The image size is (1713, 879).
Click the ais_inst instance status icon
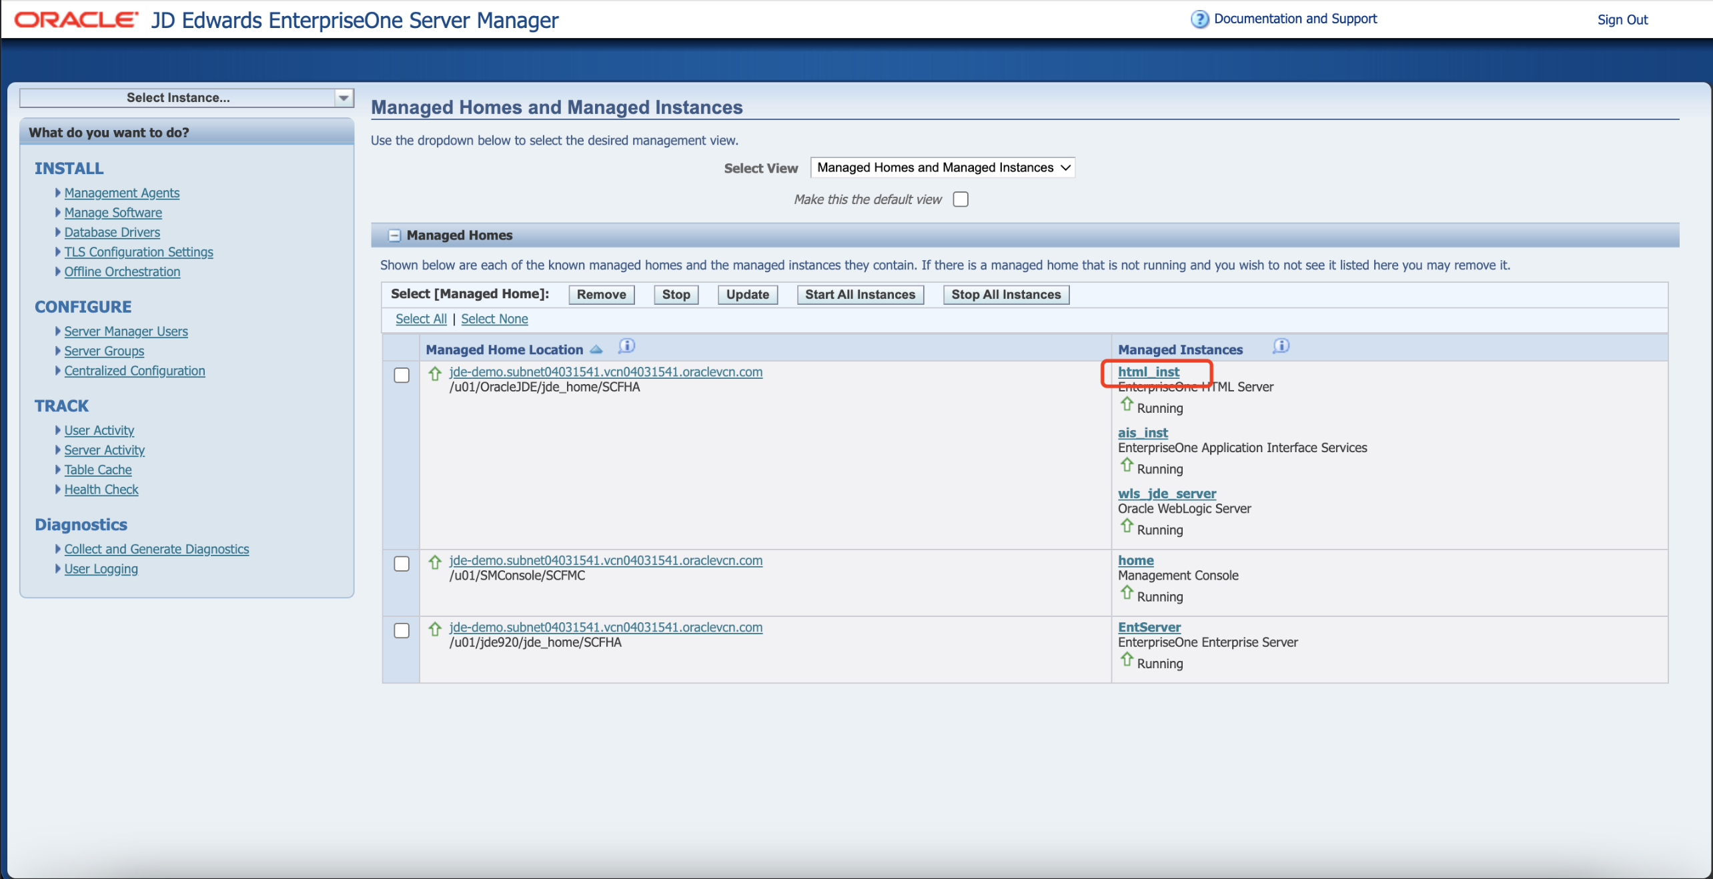tap(1125, 466)
